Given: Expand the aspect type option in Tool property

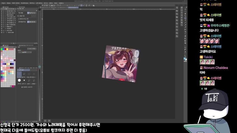Looking at the screenshot, I should click(x=18, y=16).
